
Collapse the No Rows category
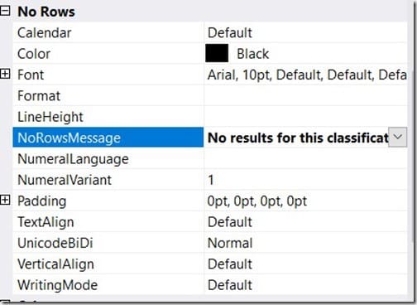[5, 11]
